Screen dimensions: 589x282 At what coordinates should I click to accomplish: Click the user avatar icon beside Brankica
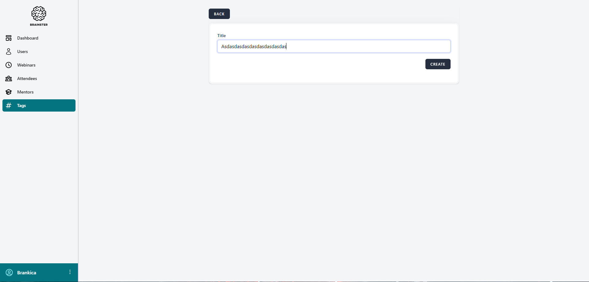[x=9, y=272]
